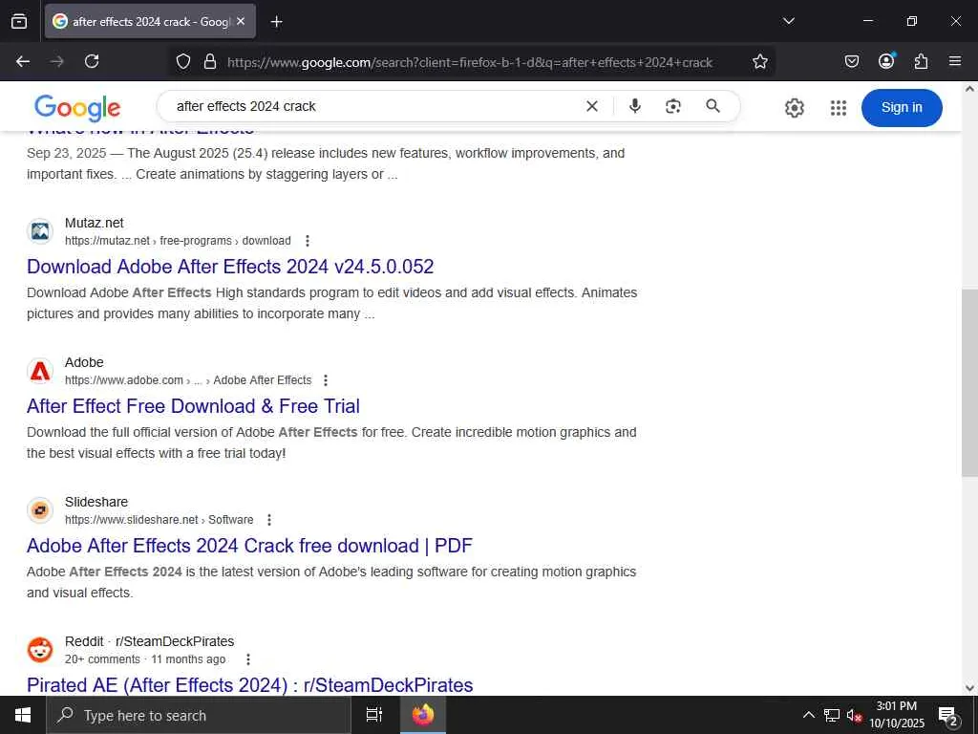Open the extensions puzzle icon
This screenshot has height=734, width=978.
tap(921, 61)
